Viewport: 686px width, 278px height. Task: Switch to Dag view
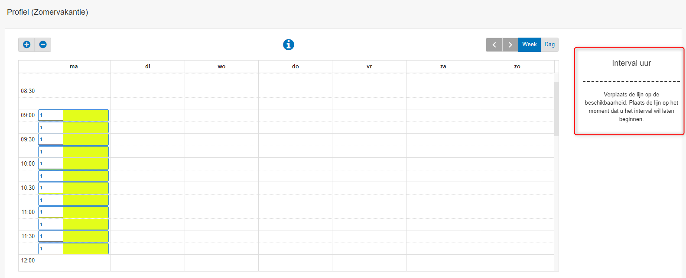[549, 45]
